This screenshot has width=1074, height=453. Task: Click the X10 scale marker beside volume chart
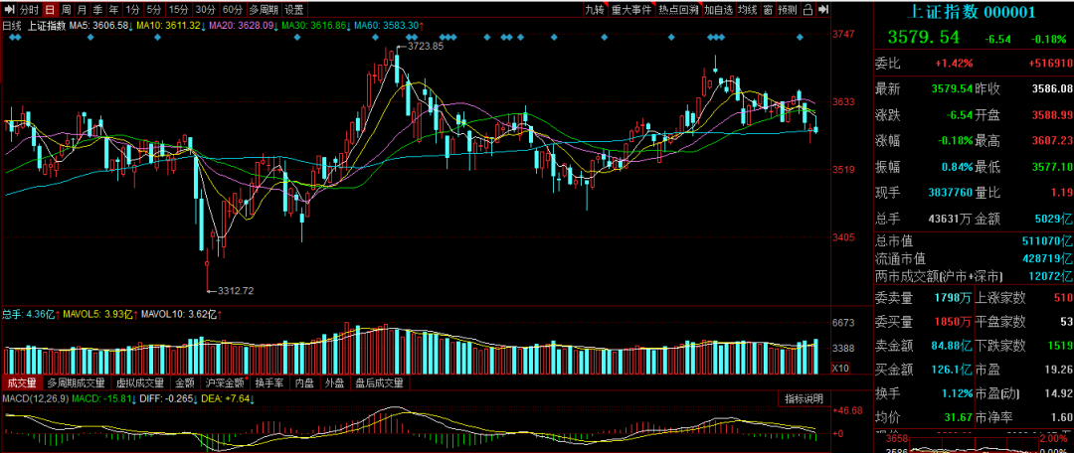[x=839, y=368]
